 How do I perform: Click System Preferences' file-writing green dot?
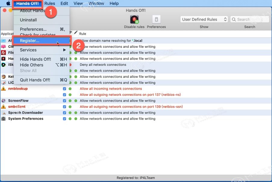[x=76, y=119]
